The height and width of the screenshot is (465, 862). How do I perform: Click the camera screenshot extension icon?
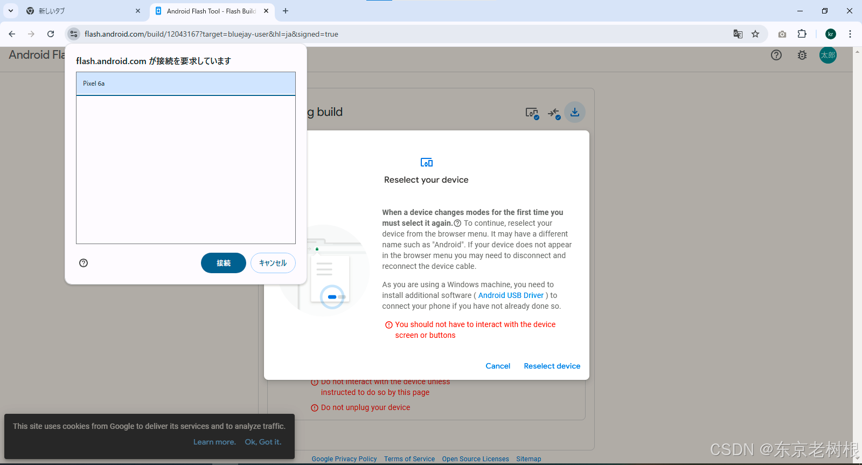pyautogui.click(x=782, y=34)
